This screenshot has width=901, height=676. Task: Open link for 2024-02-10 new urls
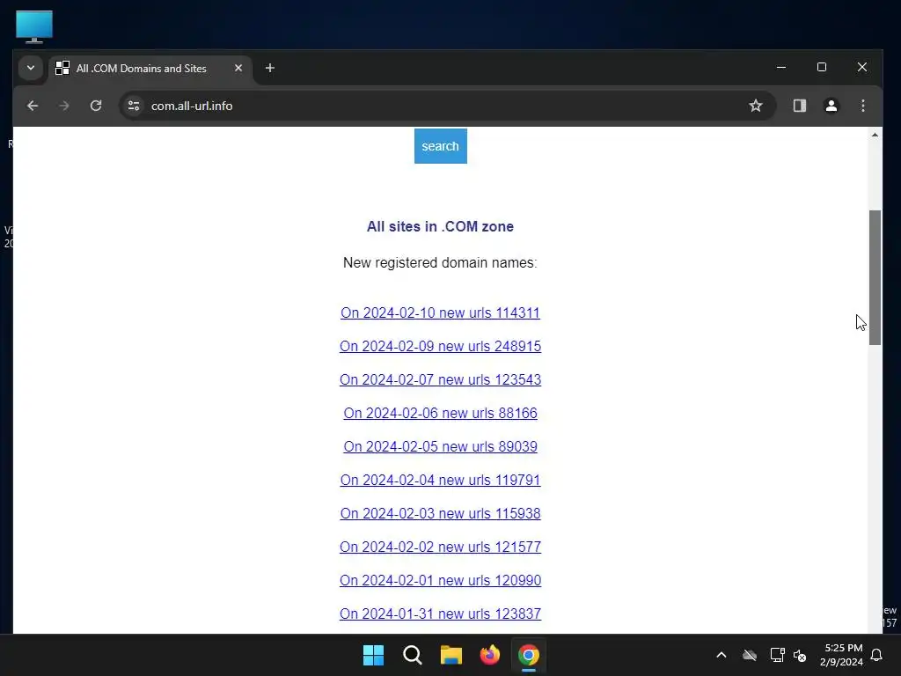click(440, 312)
